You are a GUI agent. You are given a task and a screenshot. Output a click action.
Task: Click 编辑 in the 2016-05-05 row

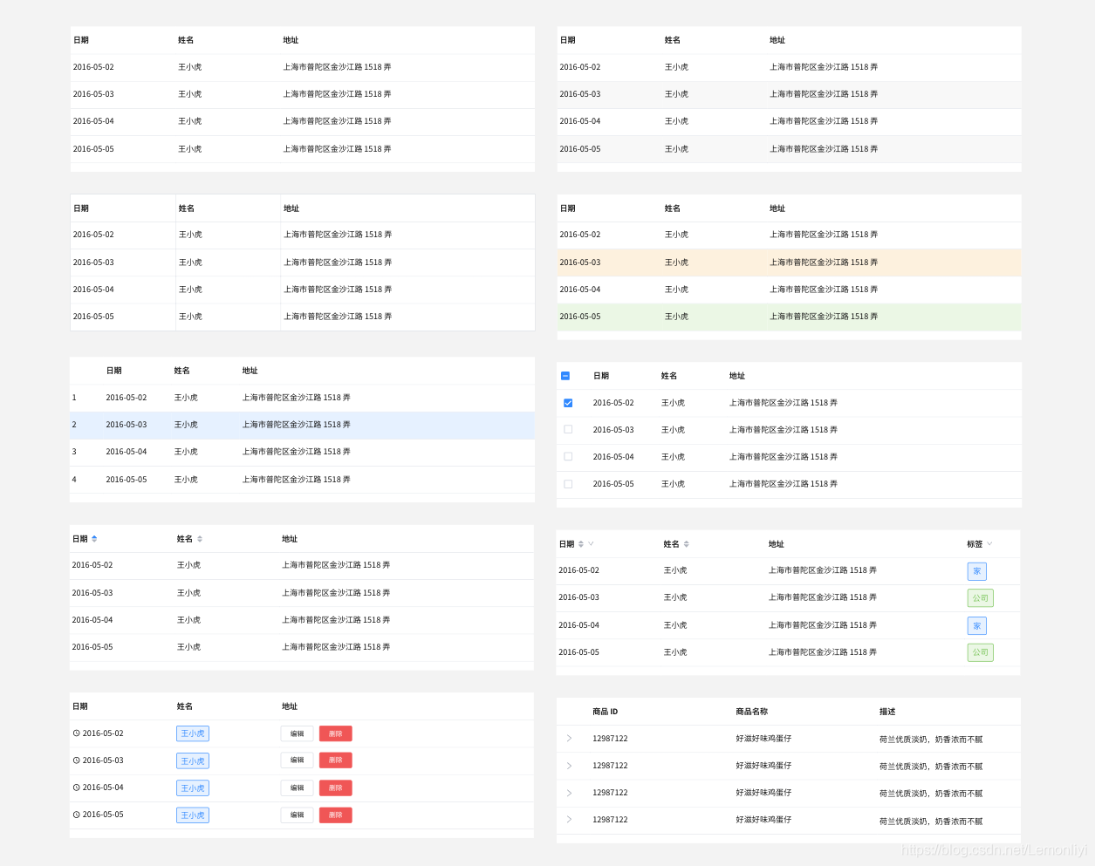[x=297, y=815]
